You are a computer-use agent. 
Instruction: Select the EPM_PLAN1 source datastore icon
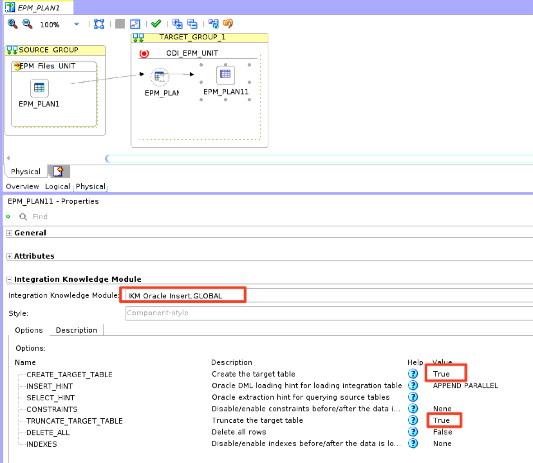(39, 88)
